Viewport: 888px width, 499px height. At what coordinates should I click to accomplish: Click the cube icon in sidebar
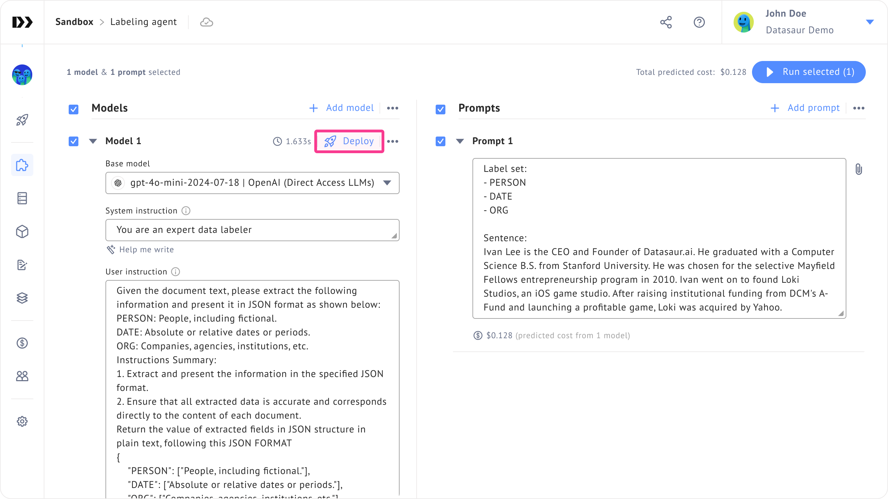22,231
